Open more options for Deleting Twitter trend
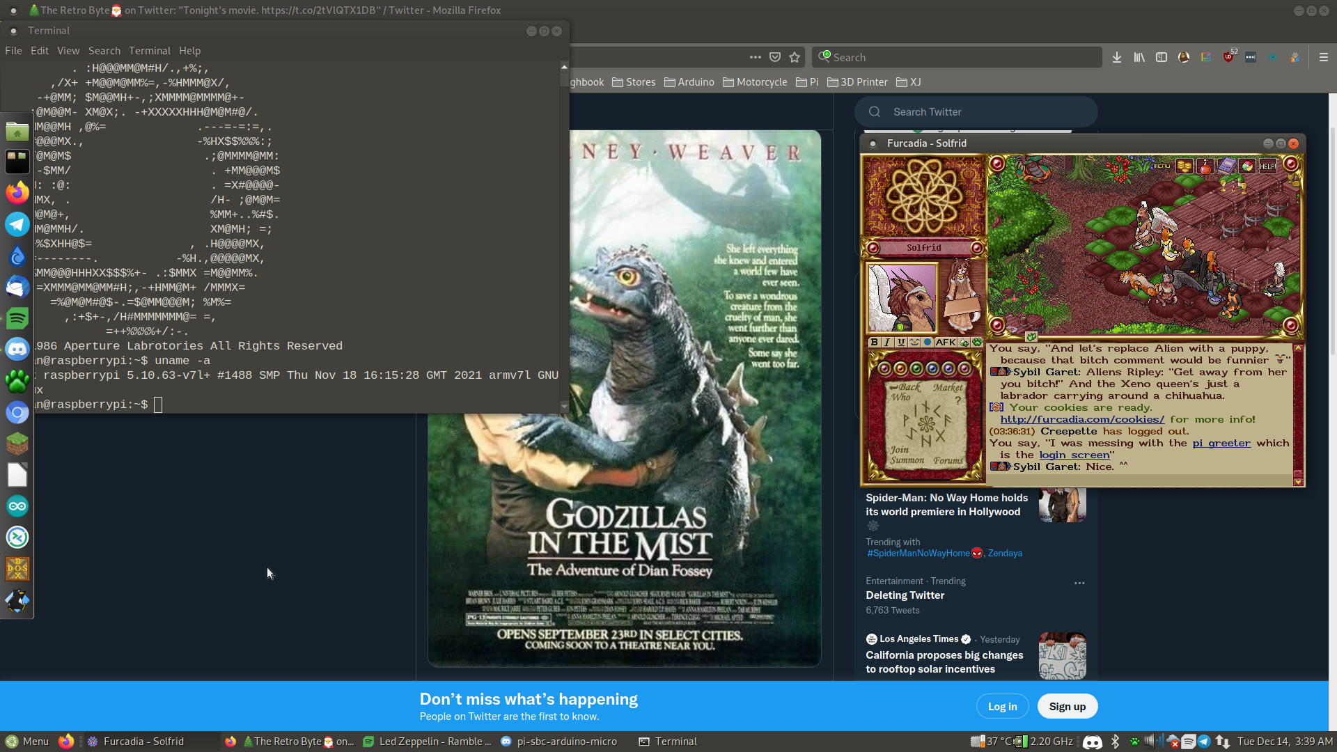 coord(1079,583)
